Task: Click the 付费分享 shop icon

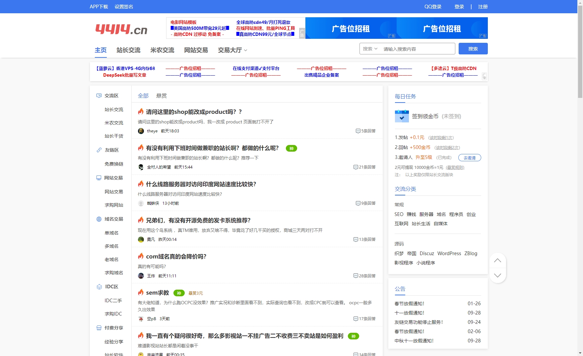Action: click(x=99, y=328)
